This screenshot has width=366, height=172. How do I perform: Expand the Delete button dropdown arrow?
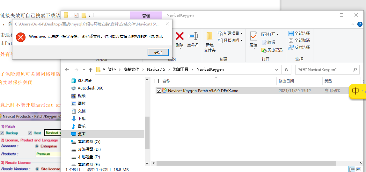[179, 49]
